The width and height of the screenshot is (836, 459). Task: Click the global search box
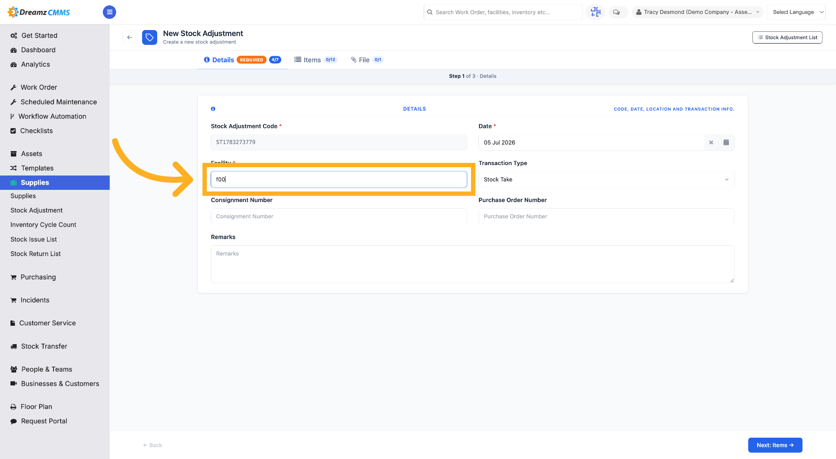tap(503, 12)
